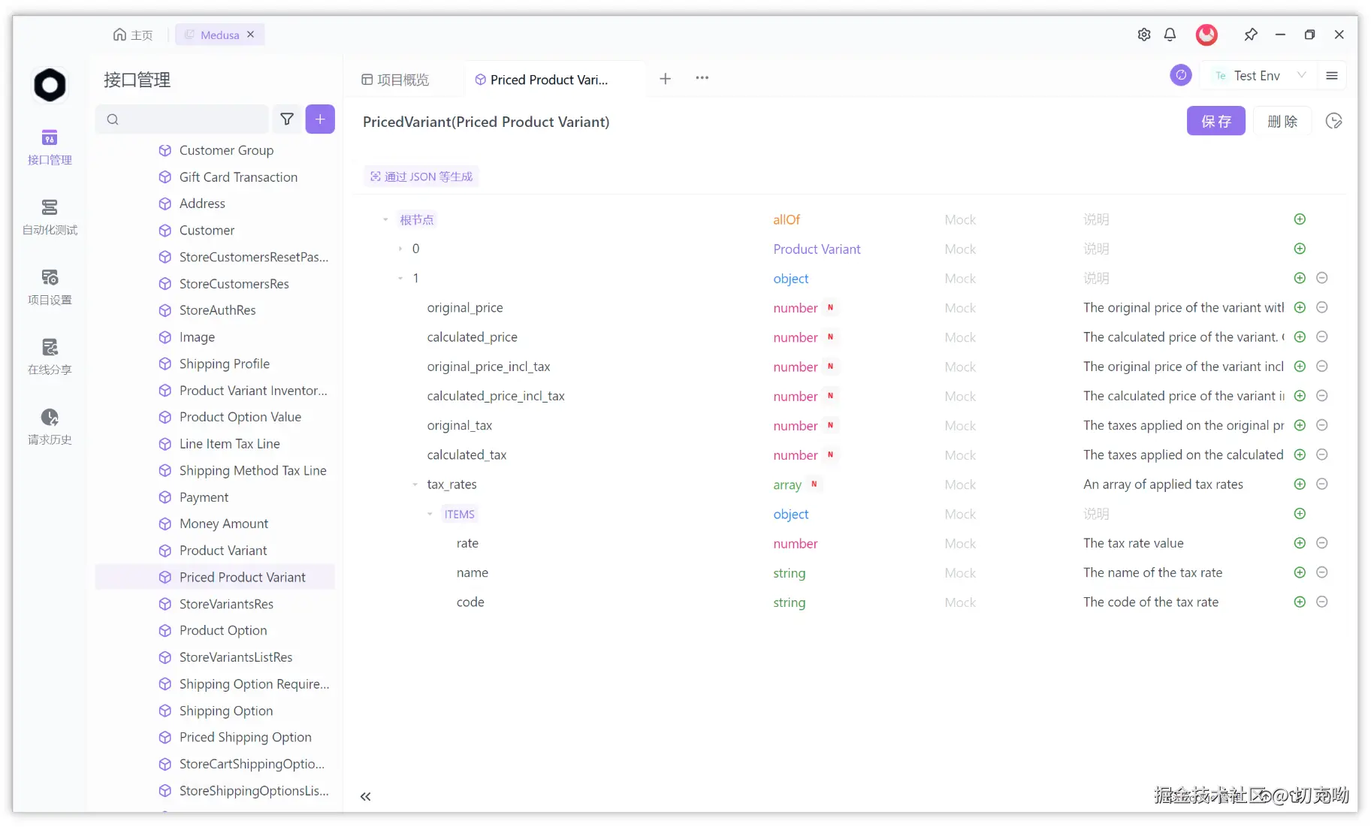Collapse the 根节点 root node

(385, 219)
